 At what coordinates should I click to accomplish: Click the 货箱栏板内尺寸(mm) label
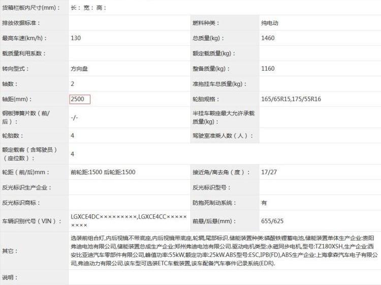[x=31, y=8]
